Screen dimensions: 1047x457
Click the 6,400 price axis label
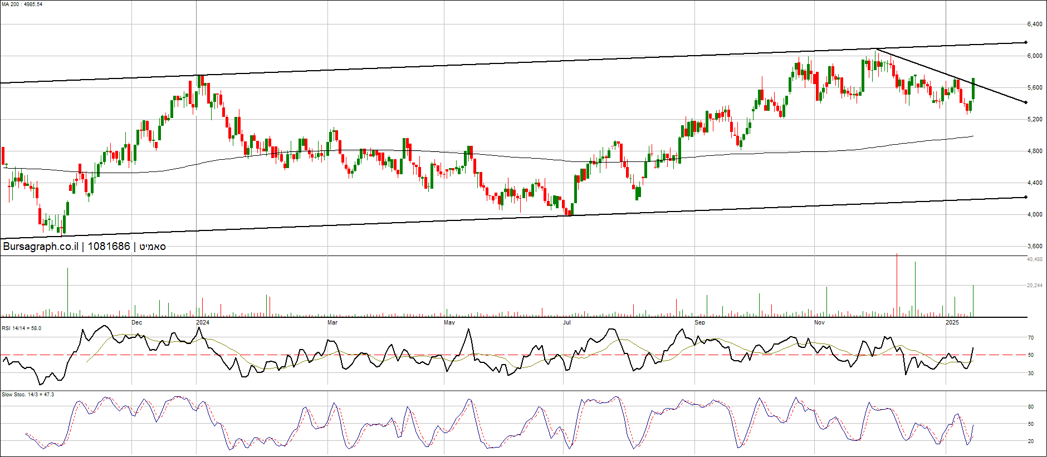(x=1034, y=24)
